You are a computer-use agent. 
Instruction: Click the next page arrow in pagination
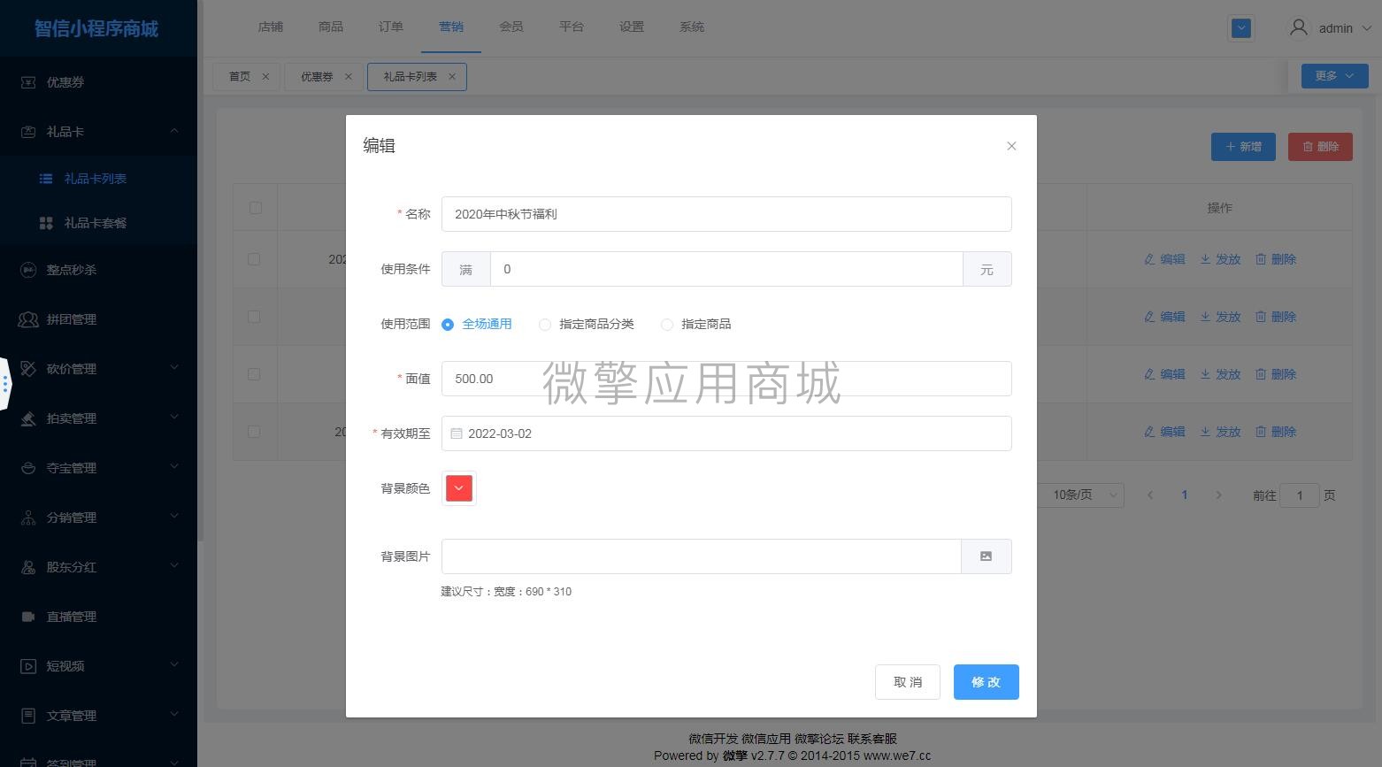(x=1218, y=495)
